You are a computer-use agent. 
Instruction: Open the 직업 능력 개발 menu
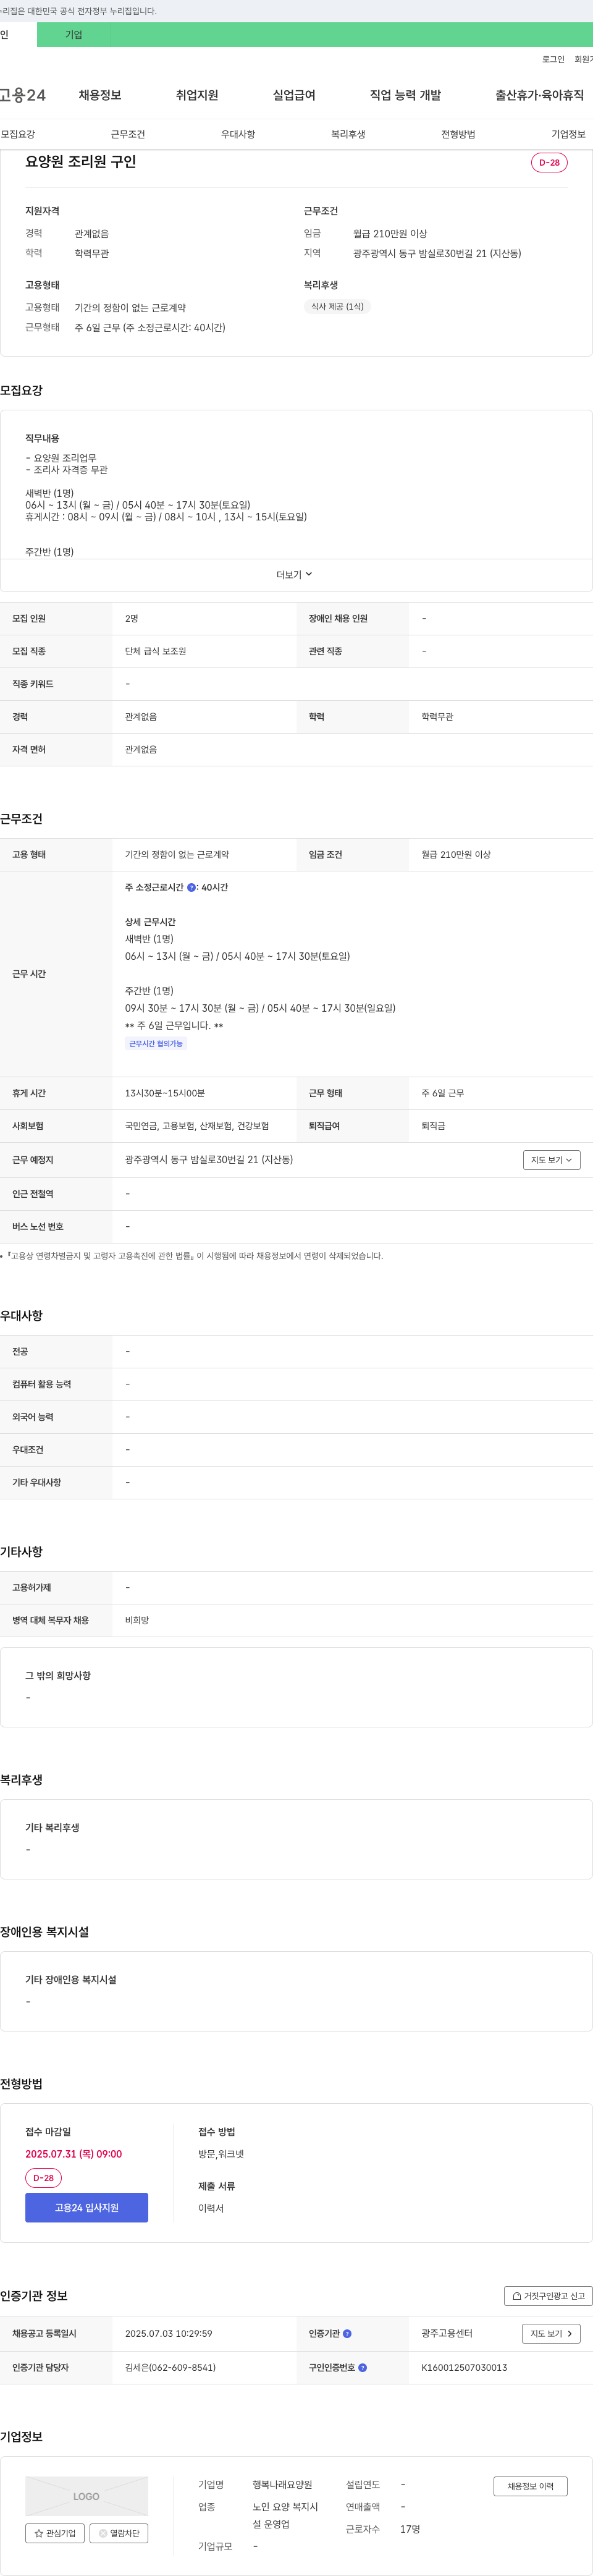(405, 95)
